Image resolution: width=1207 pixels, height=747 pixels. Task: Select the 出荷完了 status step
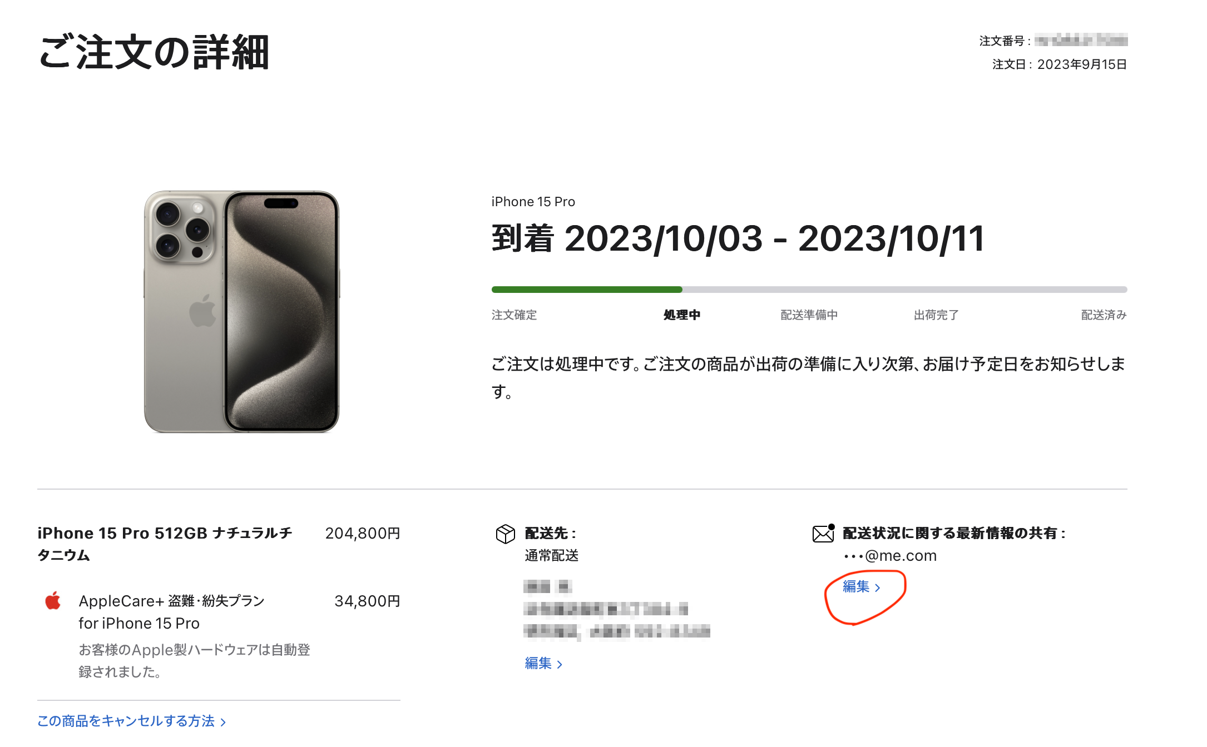(936, 315)
